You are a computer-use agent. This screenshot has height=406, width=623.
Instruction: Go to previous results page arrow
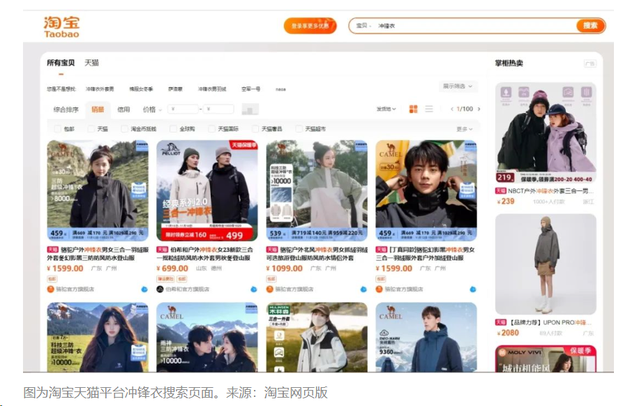[452, 109]
